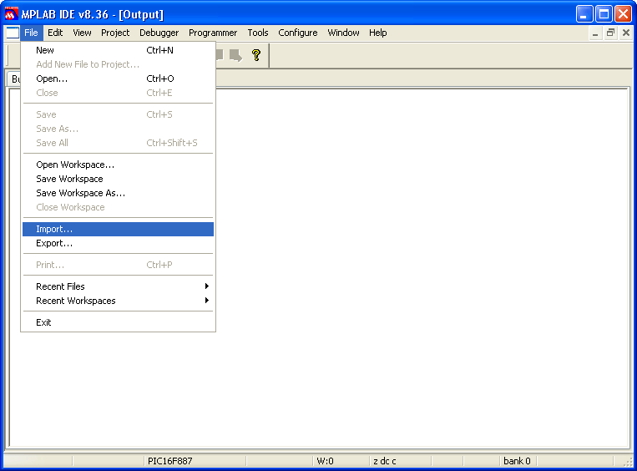Image resolution: width=637 pixels, height=471 pixels.
Task: Minimize the inner Output window
Action: (x=595, y=33)
